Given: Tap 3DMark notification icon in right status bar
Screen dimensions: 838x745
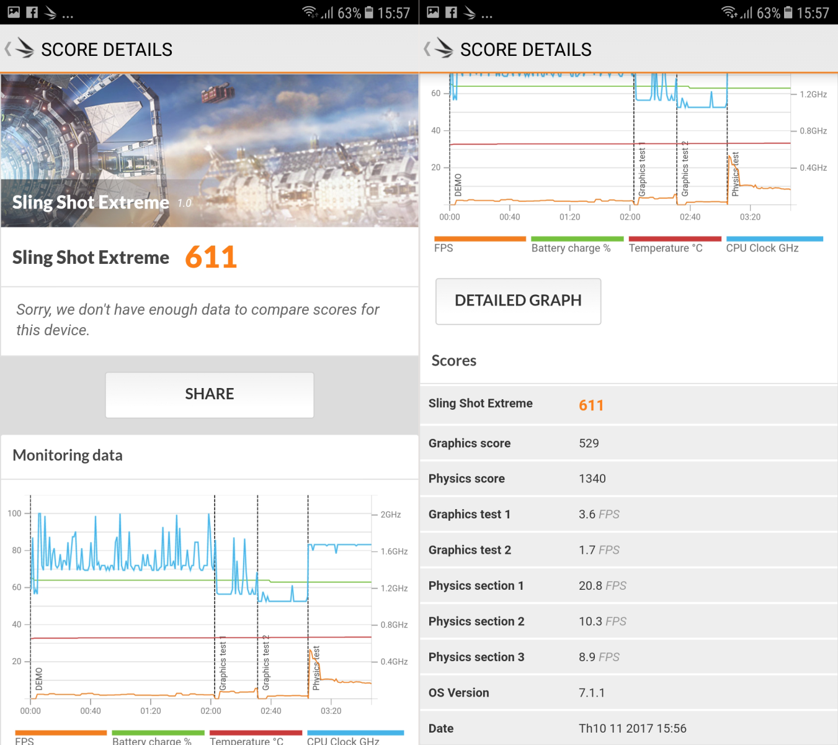Looking at the screenshot, I should point(470,12).
